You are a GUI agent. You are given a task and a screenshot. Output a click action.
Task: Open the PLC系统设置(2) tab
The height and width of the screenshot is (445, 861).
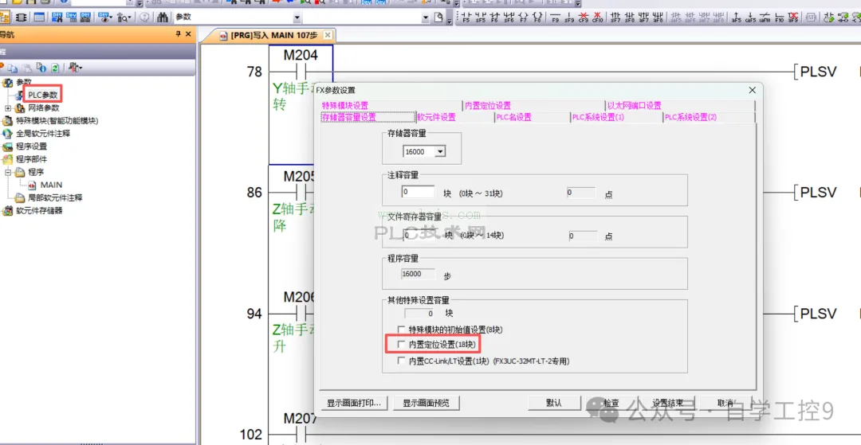click(x=690, y=117)
